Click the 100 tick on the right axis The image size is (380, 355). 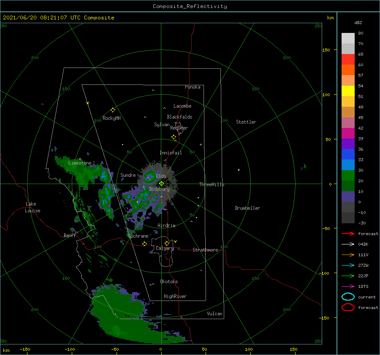coord(326,95)
